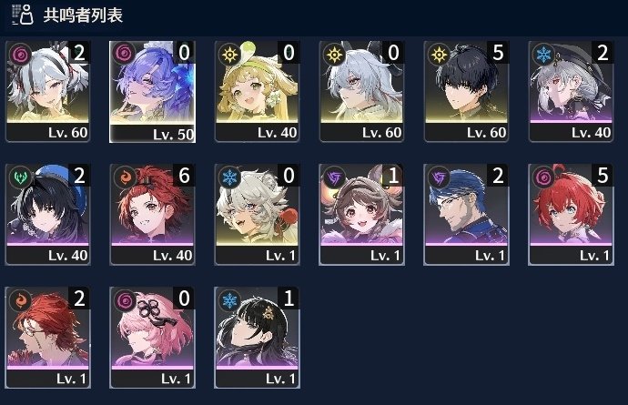Click the resonator list header icon
628x405 pixels.
23,15
